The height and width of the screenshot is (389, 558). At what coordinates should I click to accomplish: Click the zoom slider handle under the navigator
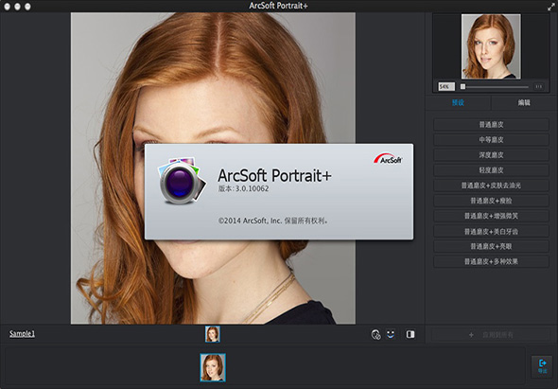pyautogui.click(x=463, y=86)
